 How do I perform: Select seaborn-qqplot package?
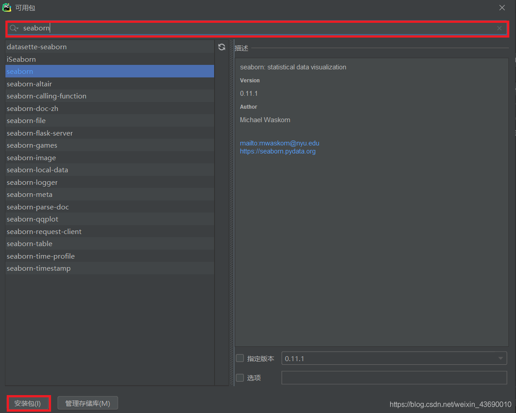coord(110,219)
